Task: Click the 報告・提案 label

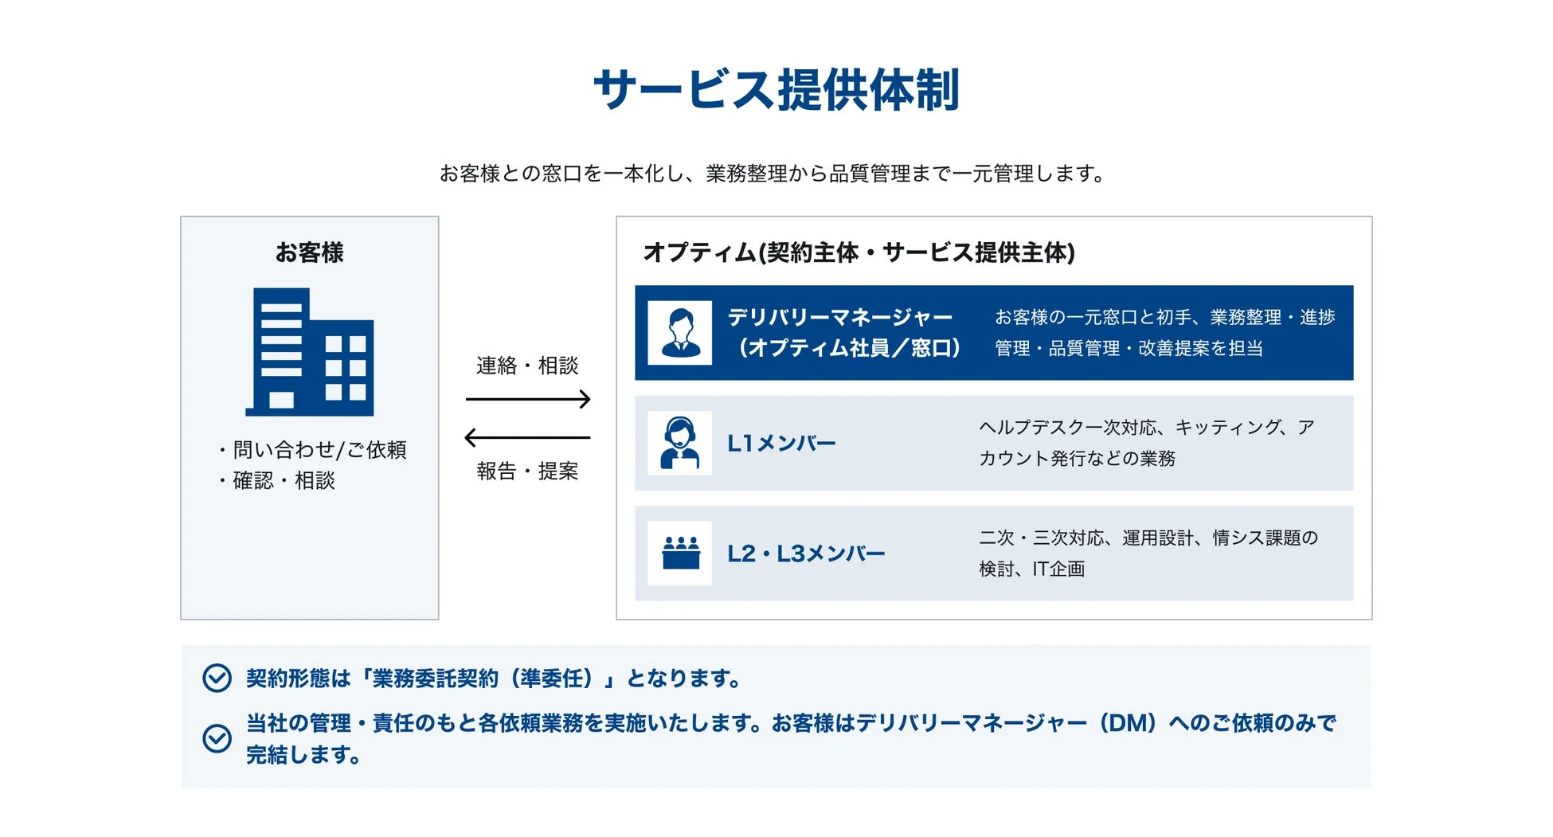Action: [527, 471]
